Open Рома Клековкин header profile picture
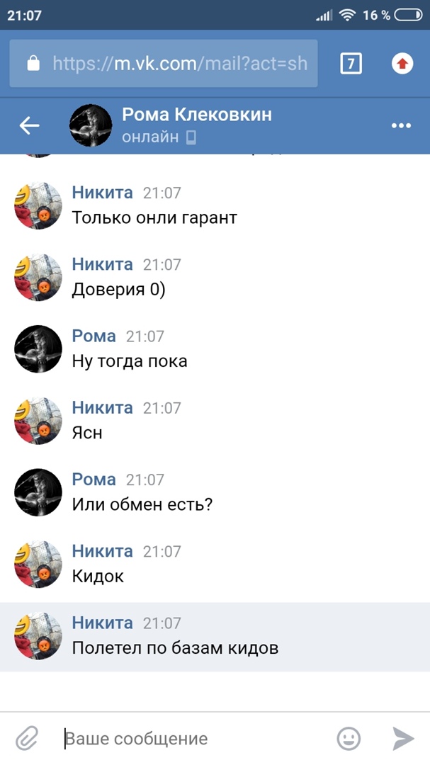 pos(90,125)
